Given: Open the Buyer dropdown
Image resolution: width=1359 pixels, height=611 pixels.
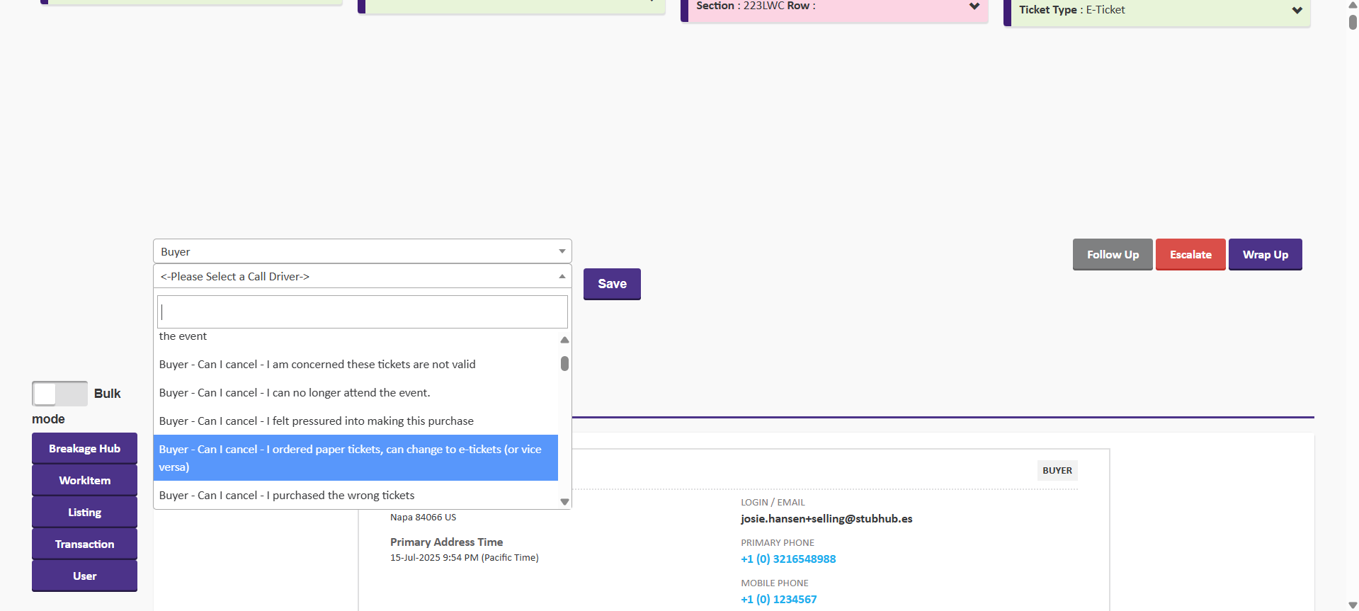Looking at the screenshot, I should (x=362, y=251).
